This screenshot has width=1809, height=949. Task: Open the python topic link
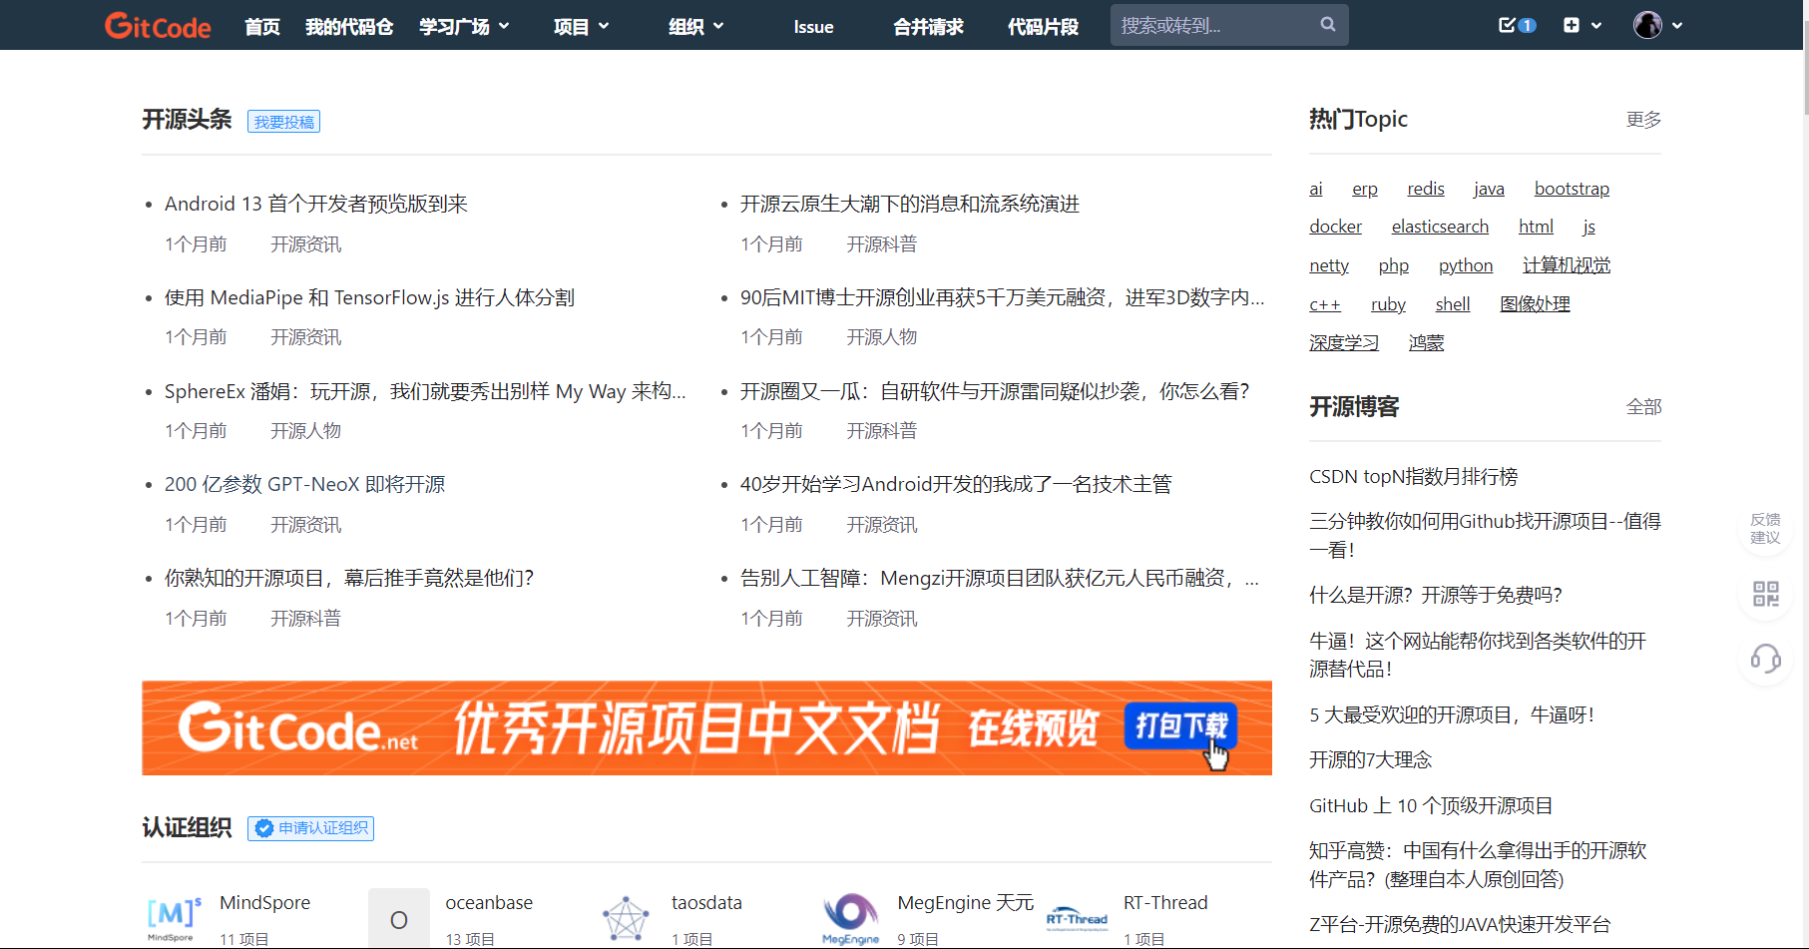1466,264
